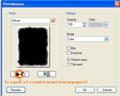Click the gray color swatch
Screen dimensions: 120x96
tap(96, 25)
